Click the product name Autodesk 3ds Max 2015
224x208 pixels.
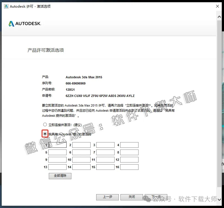[84, 77]
